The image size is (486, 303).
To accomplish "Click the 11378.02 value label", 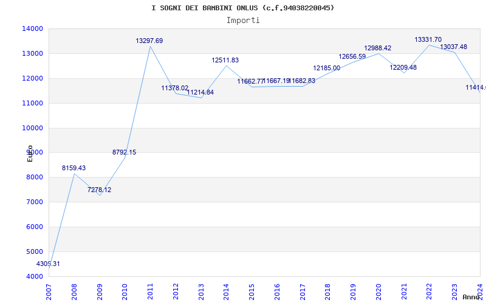I will pyautogui.click(x=175, y=88).
